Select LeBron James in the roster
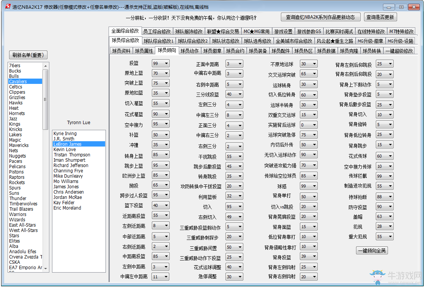 [79, 144]
